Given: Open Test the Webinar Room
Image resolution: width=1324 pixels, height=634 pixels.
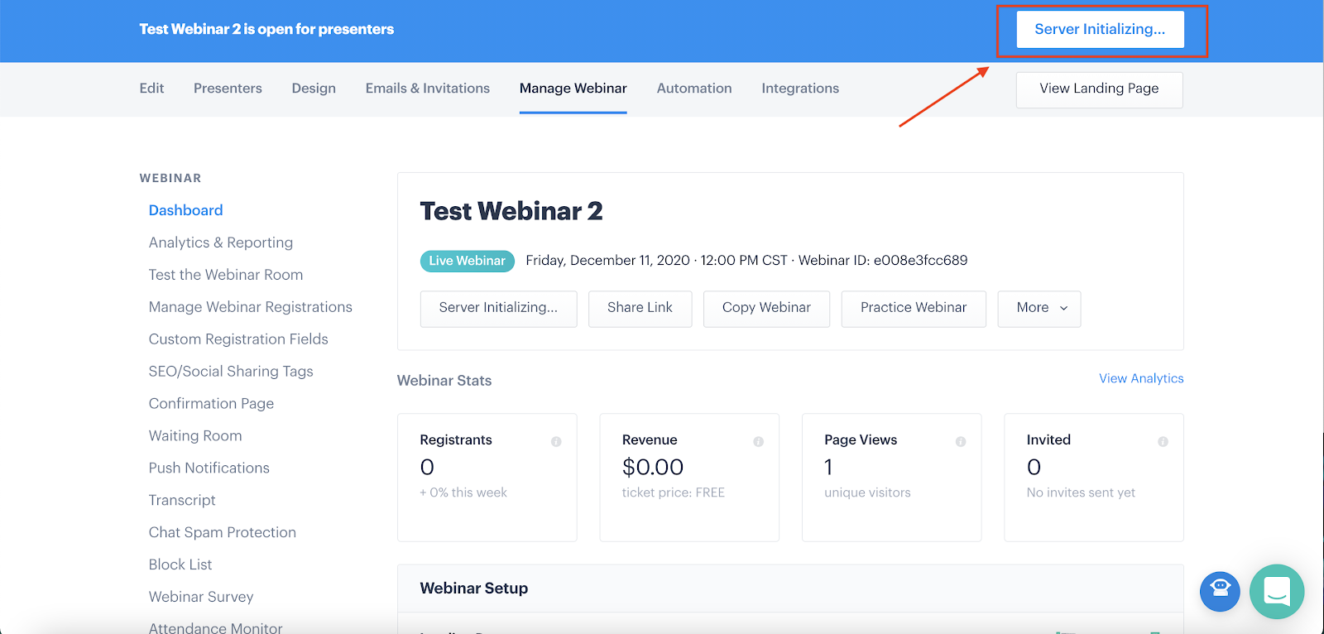Looking at the screenshot, I should tap(226, 275).
